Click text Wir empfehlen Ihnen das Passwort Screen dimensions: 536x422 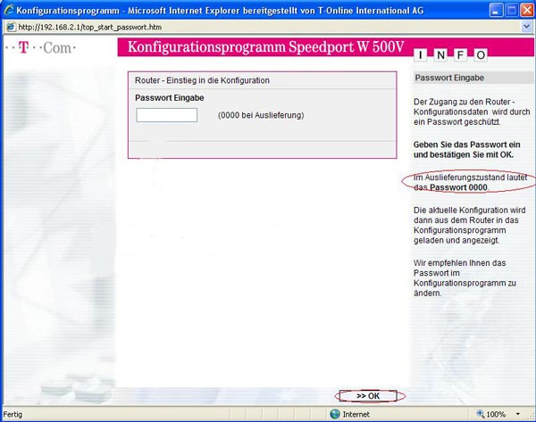460,268
